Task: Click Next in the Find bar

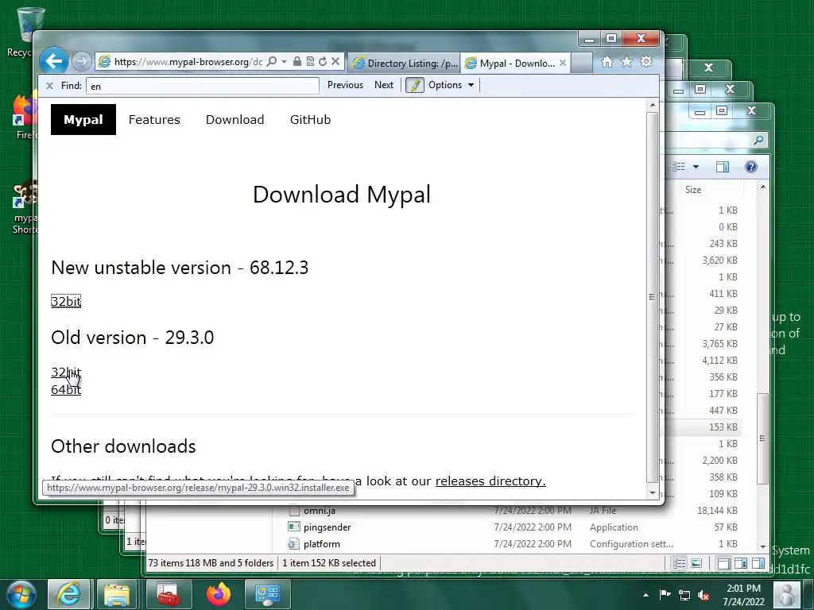Action: tap(384, 85)
